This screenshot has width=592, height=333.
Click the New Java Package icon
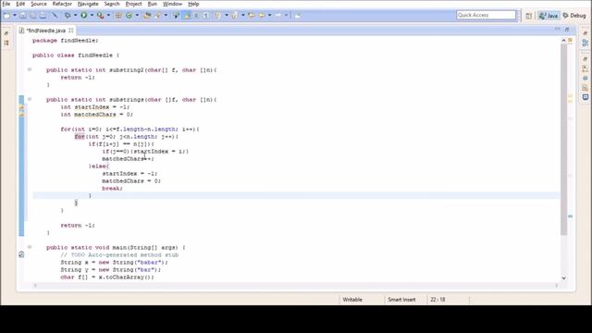(x=118, y=15)
